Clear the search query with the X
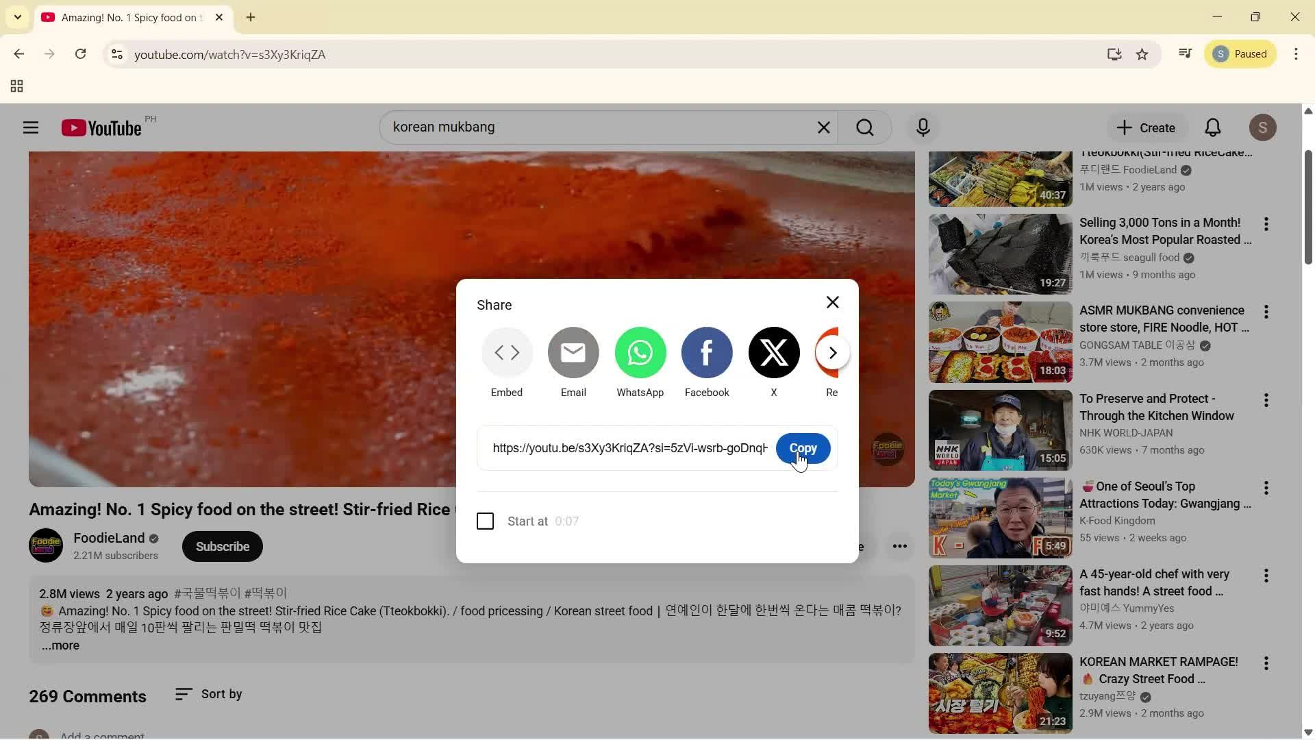The width and height of the screenshot is (1315, 740). (x=823, y=127)
